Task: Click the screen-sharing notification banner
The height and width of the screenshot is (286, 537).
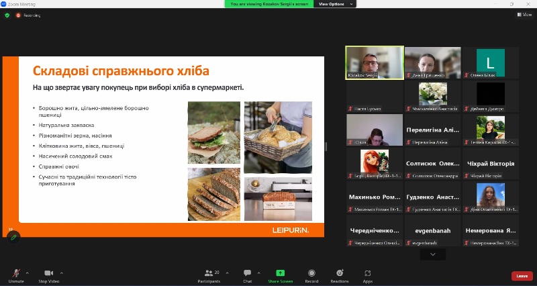Action: coord(269,4)
